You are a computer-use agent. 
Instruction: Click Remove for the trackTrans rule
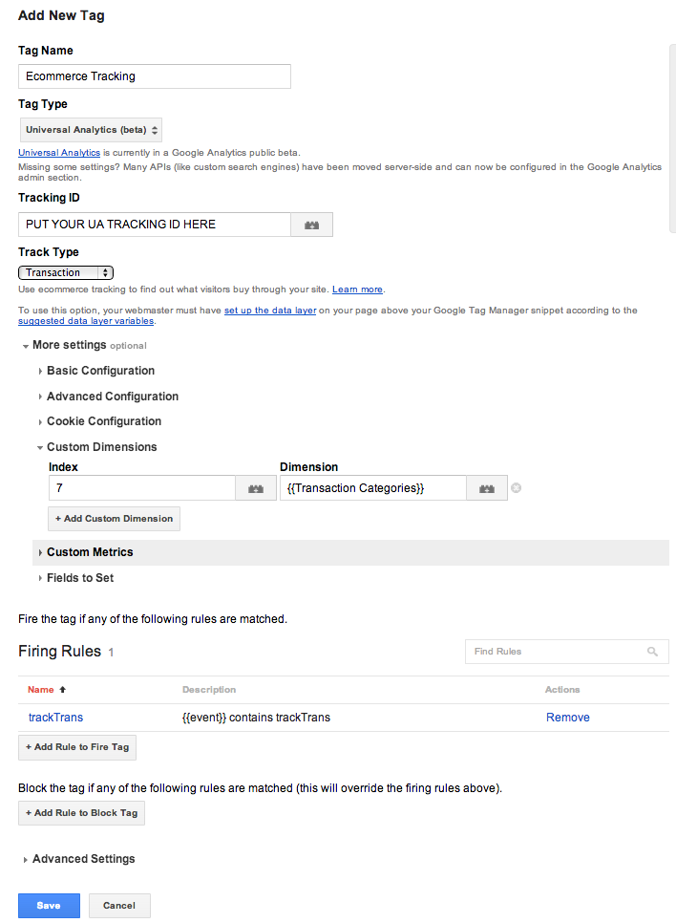(x=568, y=718)
